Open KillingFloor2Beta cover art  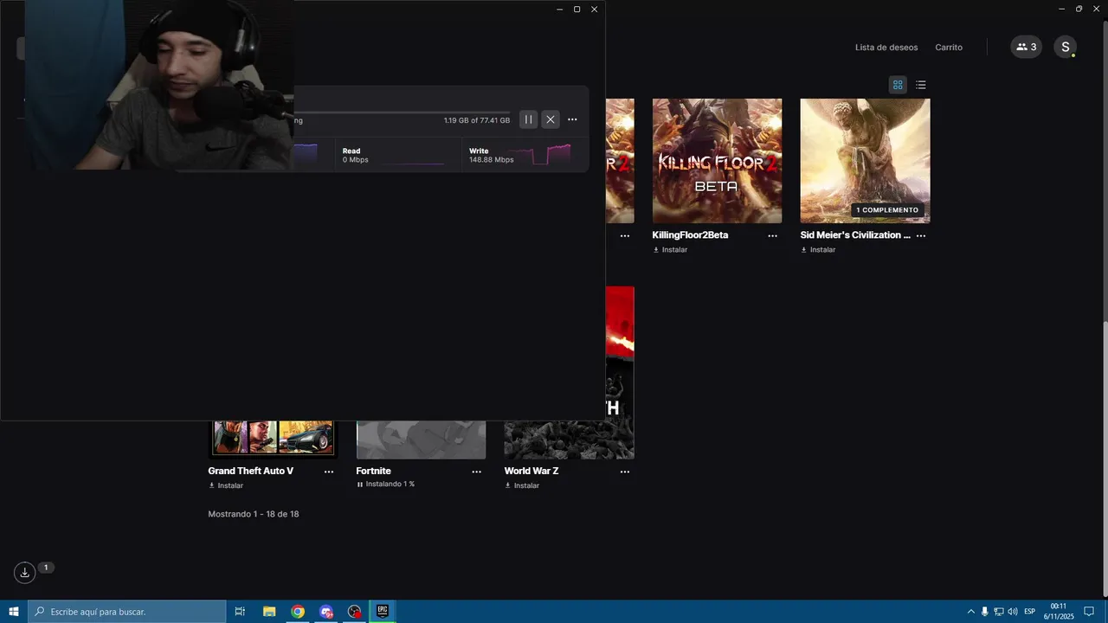click(x=717, y=161)
